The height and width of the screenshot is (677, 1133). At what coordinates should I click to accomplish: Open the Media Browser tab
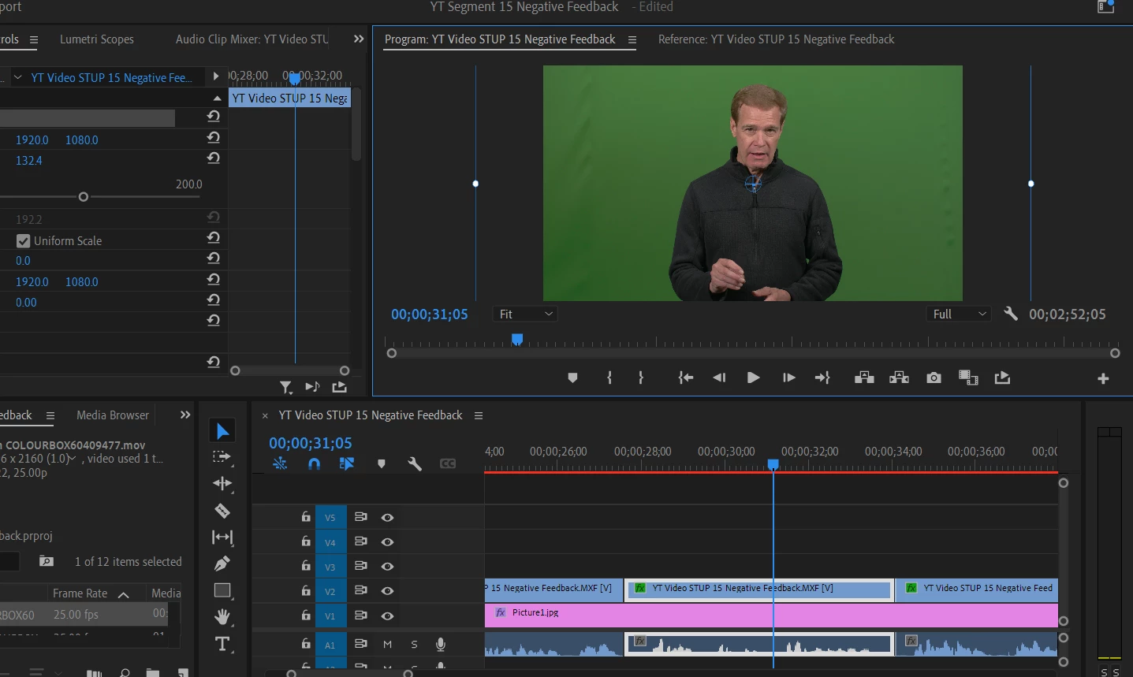coord(113,415)
